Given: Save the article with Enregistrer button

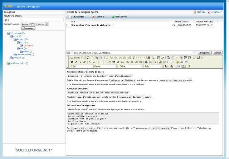Looking at the screenshot, I should pyautogui.click(x=205, y=53).
